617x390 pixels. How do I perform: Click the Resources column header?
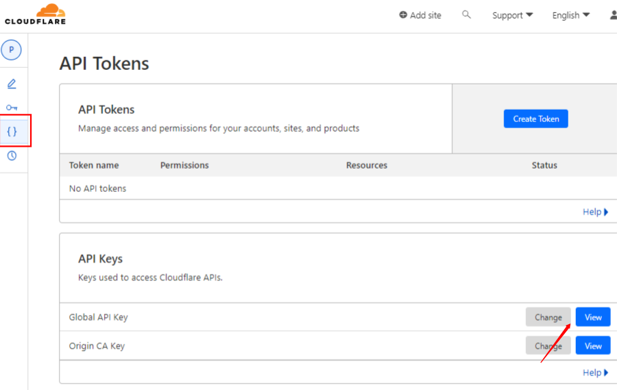[366, 165]
